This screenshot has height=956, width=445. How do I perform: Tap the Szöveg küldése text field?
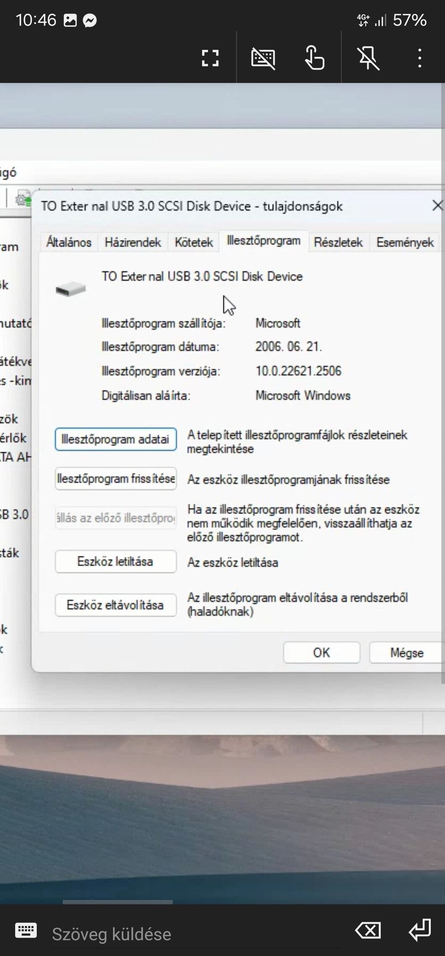tap(197, 934)
